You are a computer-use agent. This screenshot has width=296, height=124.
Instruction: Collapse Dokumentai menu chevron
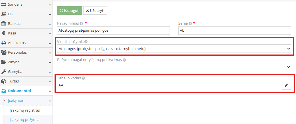[50, 91]
